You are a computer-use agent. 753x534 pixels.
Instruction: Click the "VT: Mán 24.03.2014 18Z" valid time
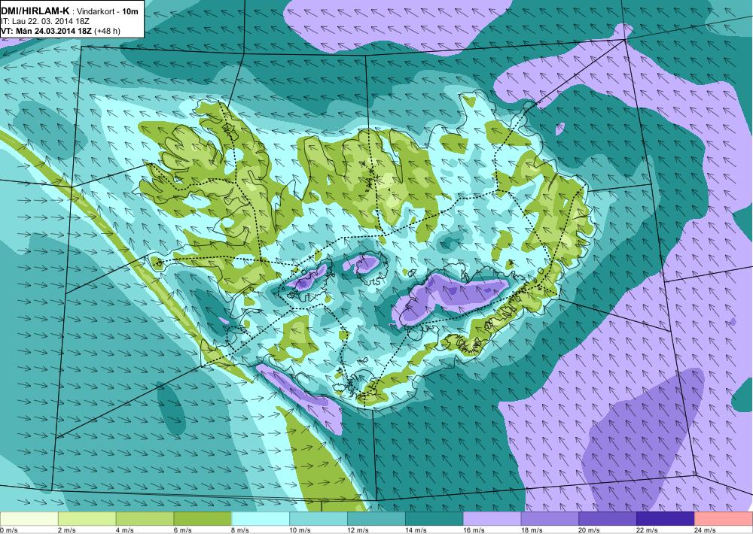click(x=47, y=31)
